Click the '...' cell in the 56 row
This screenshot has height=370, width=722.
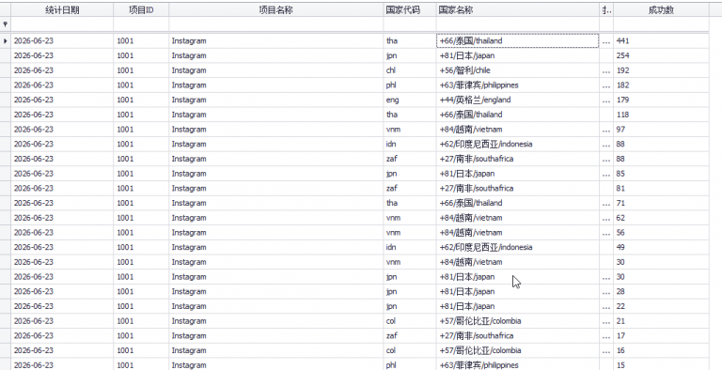point(606,232)
